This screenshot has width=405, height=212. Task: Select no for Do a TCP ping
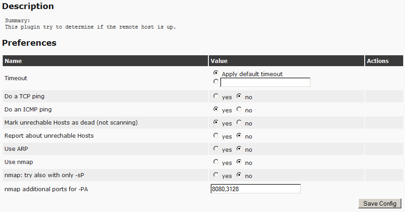point(239,96)
